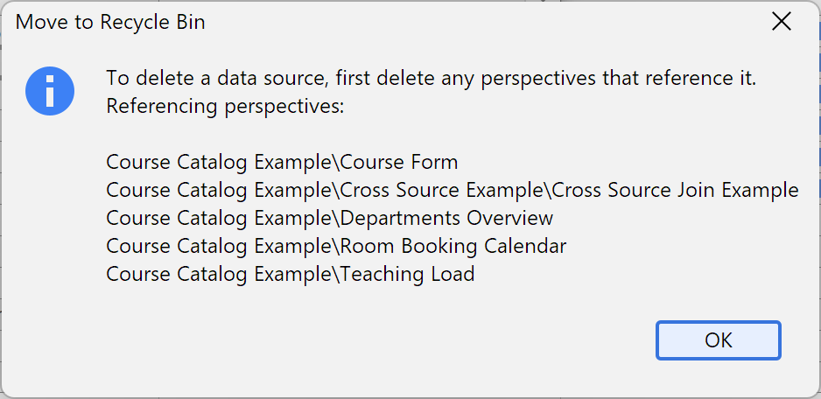
Task: Select the Departments Overview perspective line
Action: coord(329,218)
